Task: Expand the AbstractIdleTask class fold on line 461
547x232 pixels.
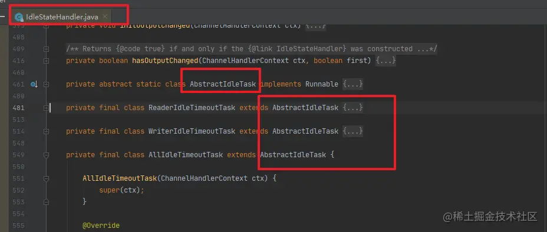Action: [x=46, y=84]
